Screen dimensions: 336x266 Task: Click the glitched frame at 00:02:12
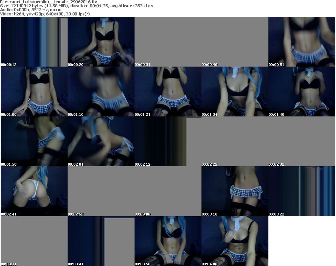pos(168,141)
